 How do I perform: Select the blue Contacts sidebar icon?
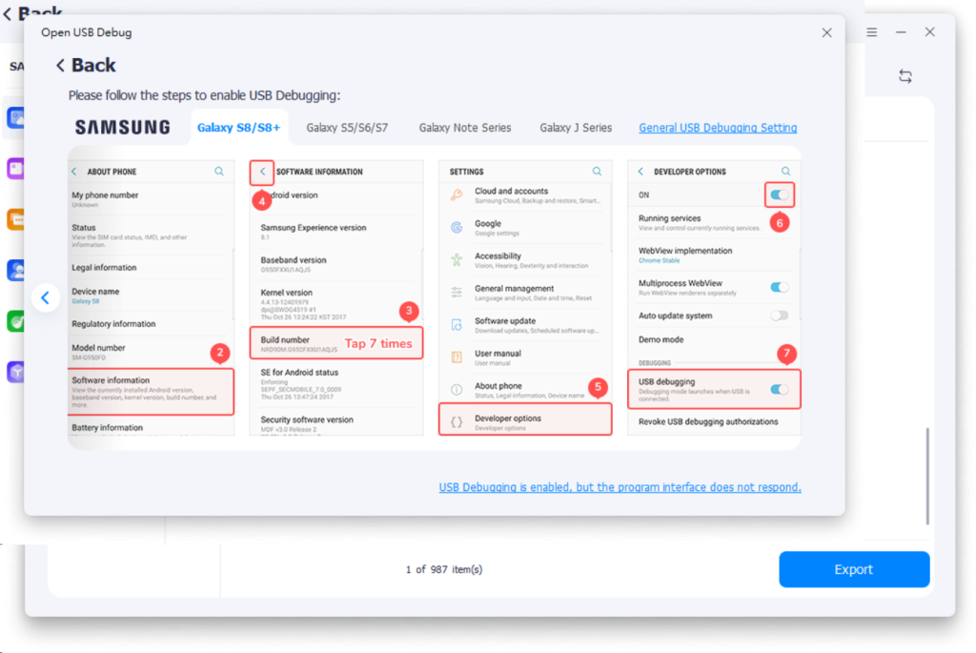point(14,271)
